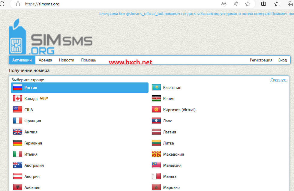Click the Russia flag icon
The height and width of the screenshot is (191, 294).
click(18, 88)
